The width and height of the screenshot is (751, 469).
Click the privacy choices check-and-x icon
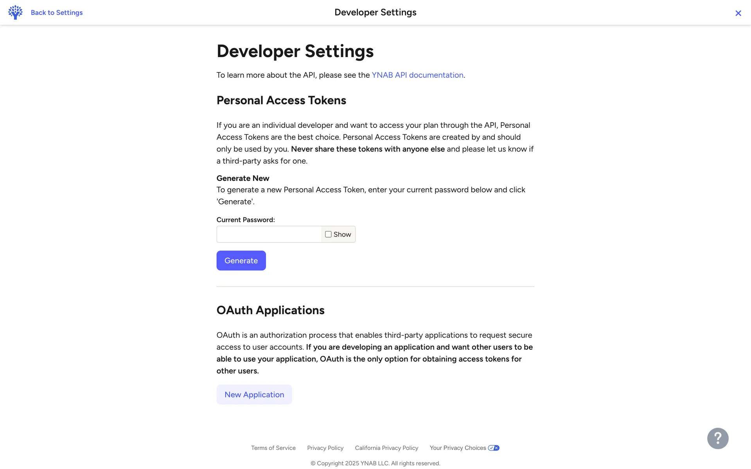(x=494, y=448)
